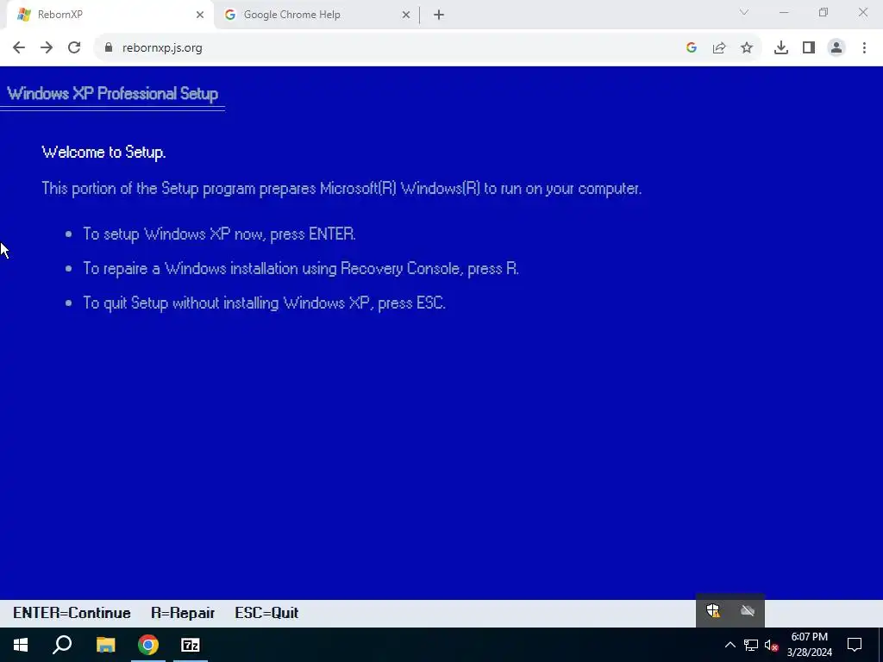This screenshot has height=662, width=883.
Task: Open the clock showing 6:07 PM
Action: (x=809, y=645)
